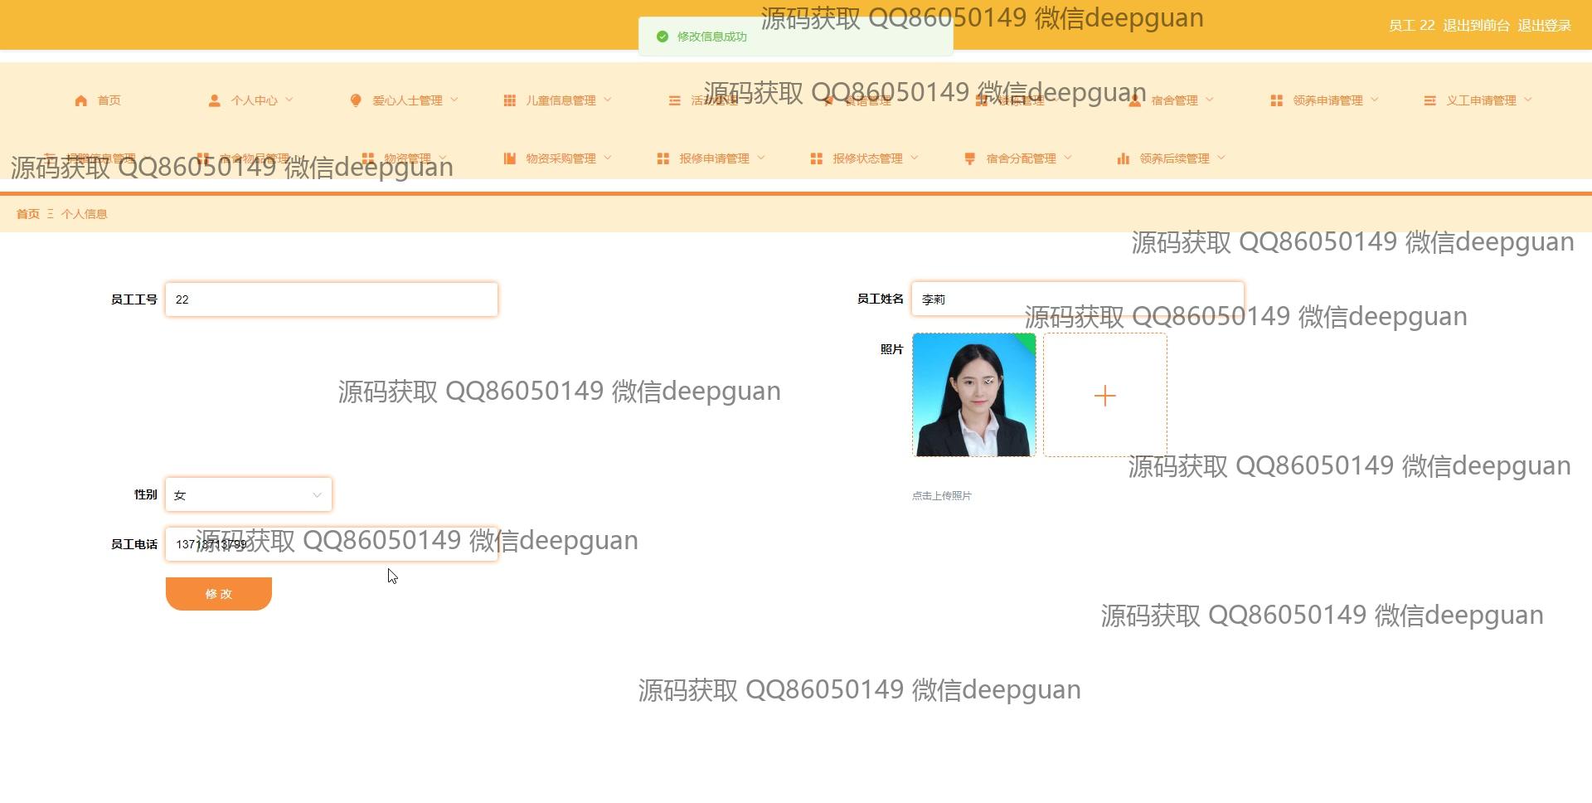
Task: Click the grid icon for 儿童信息管理
Action: 509,100
